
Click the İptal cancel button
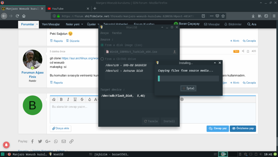(188, 88)
